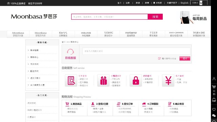
Task: Click account balance heading in self-service
Action: [x=180, y=76]
